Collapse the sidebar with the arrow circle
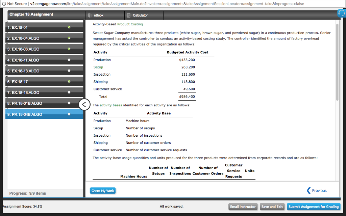 84,105
